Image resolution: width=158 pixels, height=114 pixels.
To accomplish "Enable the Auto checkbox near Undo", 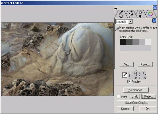I will (119, 96).
